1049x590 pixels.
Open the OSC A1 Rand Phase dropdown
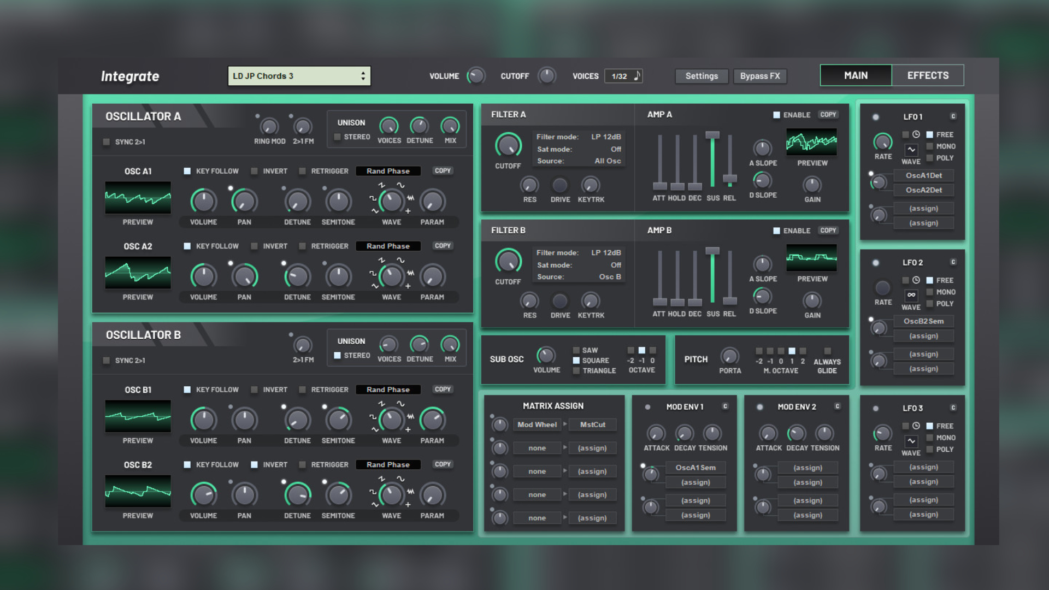pyautogui.click(x=388, y=171)
